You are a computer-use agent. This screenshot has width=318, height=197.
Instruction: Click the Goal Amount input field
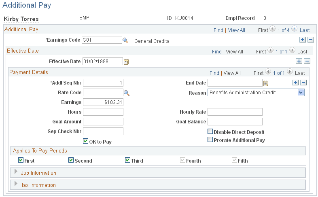[x=103, y=122]
